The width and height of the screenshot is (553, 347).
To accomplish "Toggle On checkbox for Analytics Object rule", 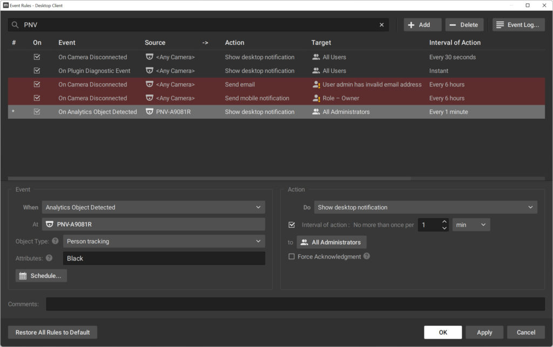I will pos(37,112).
